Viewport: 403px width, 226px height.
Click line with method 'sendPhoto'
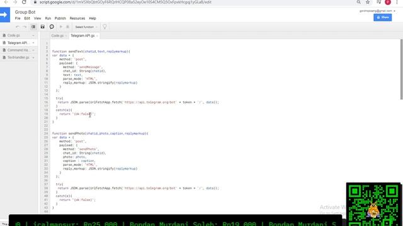coord(81,149)
